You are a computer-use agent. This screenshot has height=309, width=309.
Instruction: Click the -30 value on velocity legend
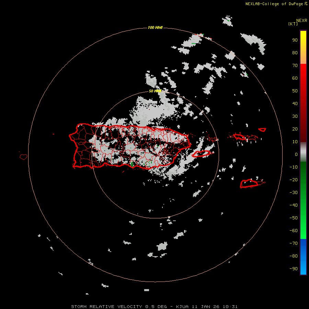(x=294, y=193)
